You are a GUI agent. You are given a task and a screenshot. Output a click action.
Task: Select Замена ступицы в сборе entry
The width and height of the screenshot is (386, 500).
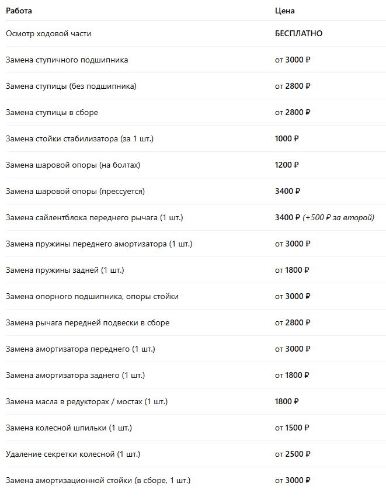(x=52, y=113)
